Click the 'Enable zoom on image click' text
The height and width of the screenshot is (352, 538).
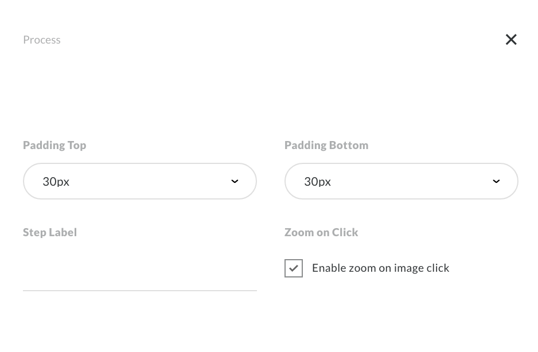380,268
